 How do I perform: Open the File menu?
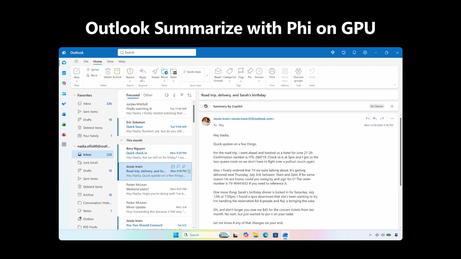(x=86, y=61)
